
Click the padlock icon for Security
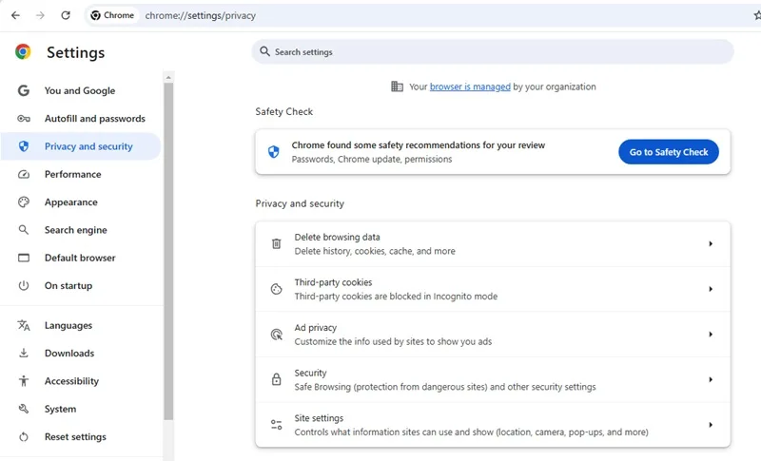coord(276,379)
